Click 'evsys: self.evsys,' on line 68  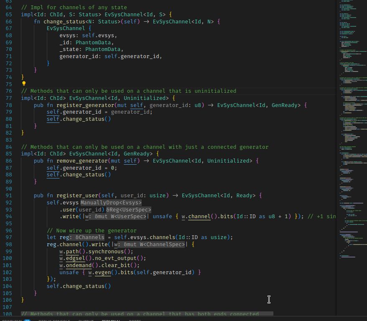point(88,36)
